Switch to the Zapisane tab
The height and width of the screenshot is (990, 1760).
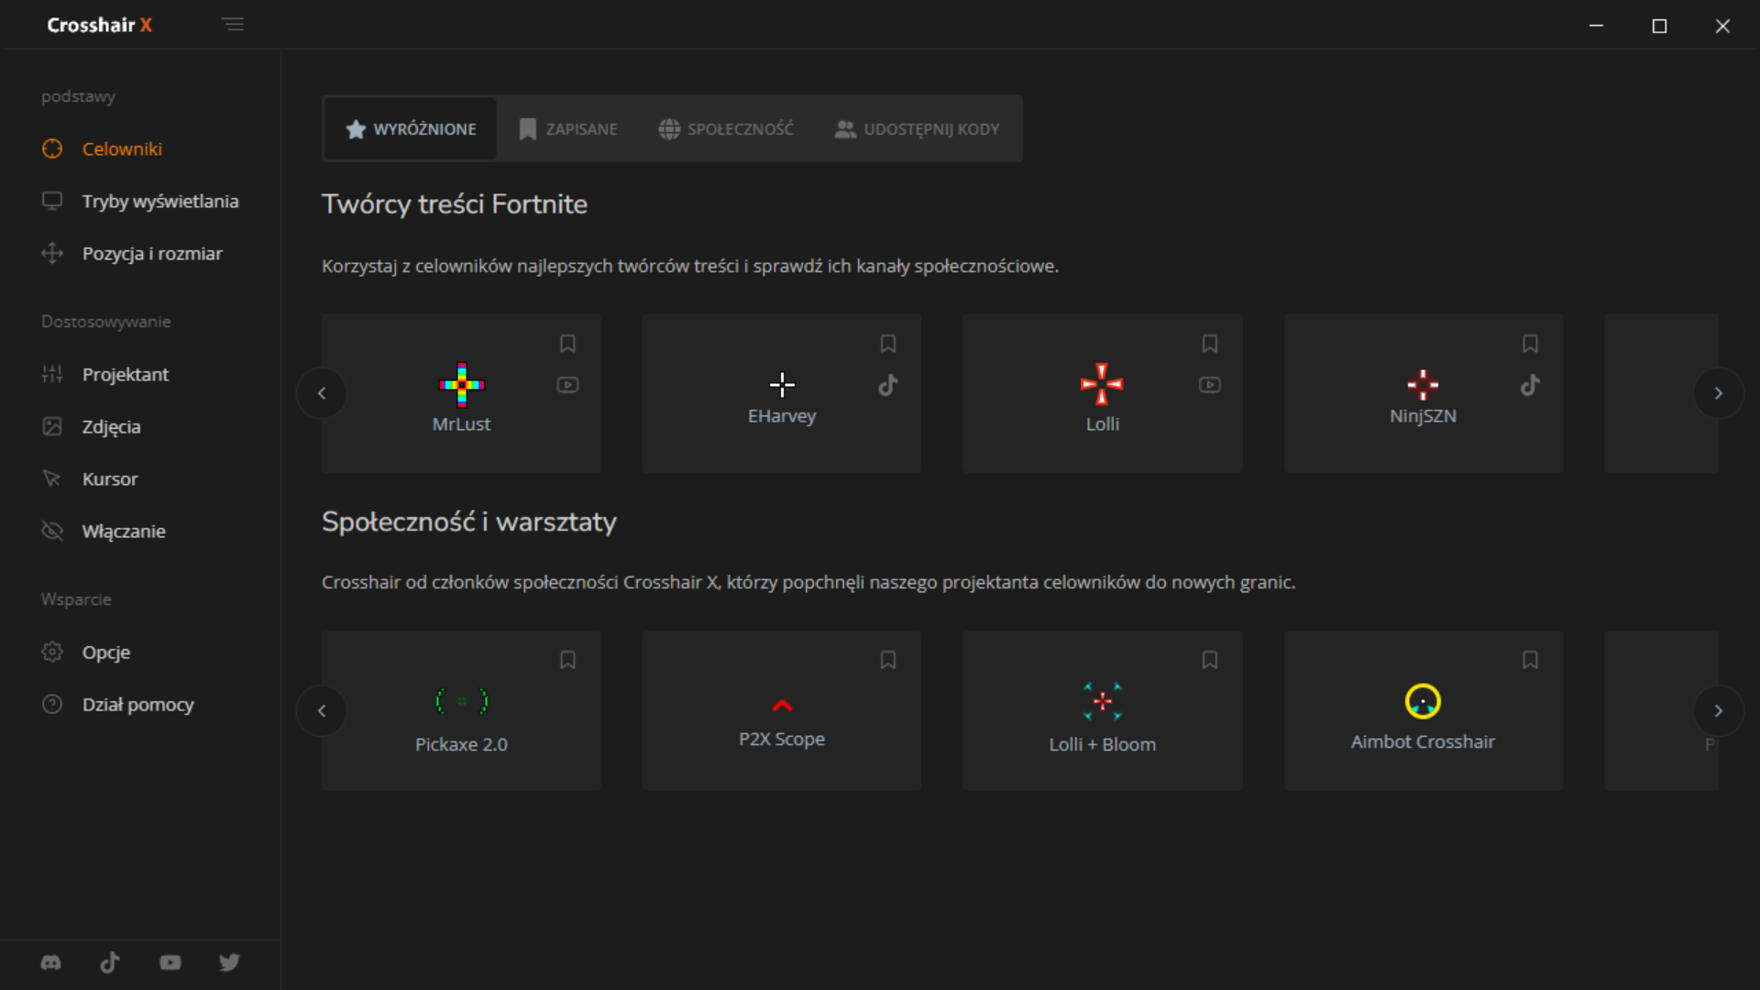(x=568, y=129)
